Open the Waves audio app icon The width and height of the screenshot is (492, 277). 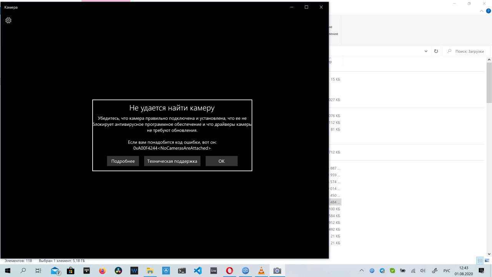coord(134,270)
